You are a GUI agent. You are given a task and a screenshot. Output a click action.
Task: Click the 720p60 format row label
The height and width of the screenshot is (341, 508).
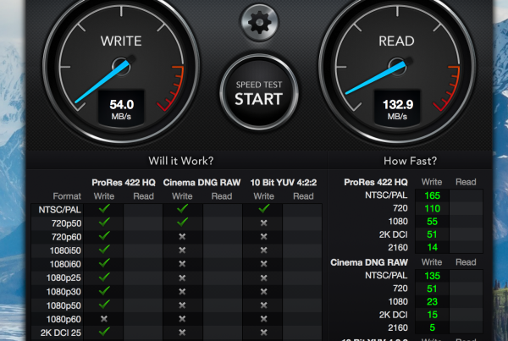[66, 237]
